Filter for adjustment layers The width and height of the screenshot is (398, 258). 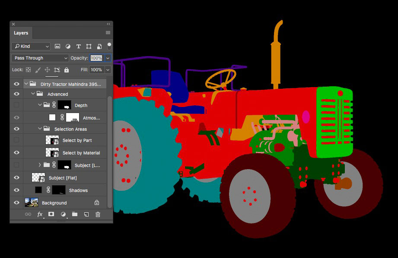coord(68,47)
